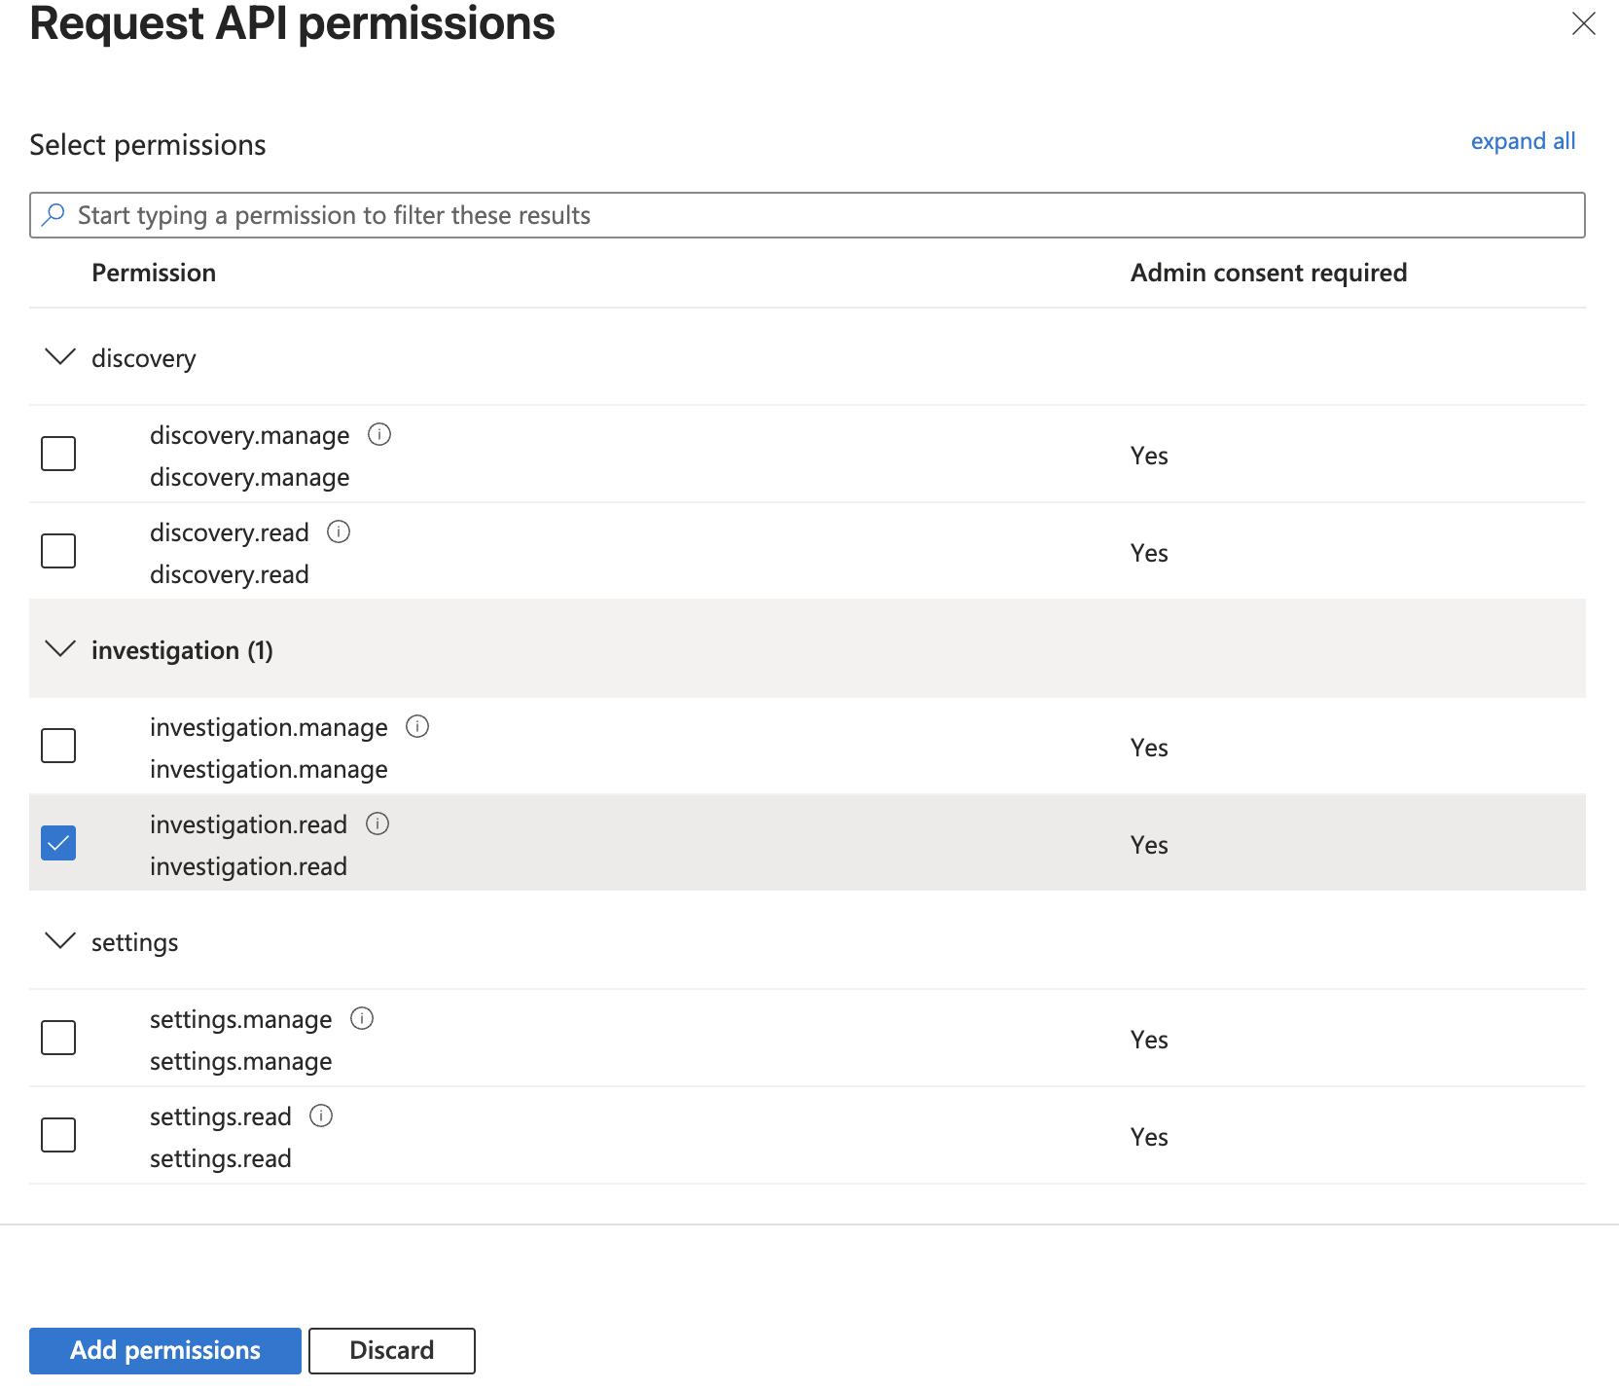Click Yes in the settings.manage row
The image size is (1619, 1390).
1149,1040
